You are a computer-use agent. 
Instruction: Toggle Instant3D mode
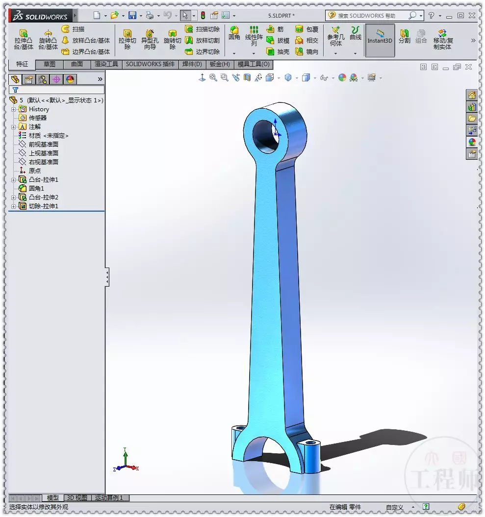point(380,40)
